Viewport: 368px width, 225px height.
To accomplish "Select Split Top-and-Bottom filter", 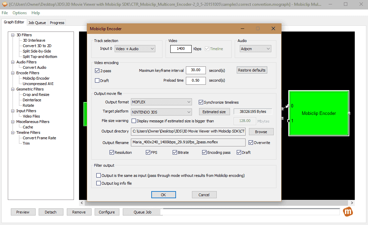I will click(40, 57).
